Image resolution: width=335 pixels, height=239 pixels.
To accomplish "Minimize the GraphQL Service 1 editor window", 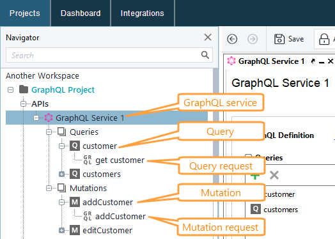I will tap(322, 63).
